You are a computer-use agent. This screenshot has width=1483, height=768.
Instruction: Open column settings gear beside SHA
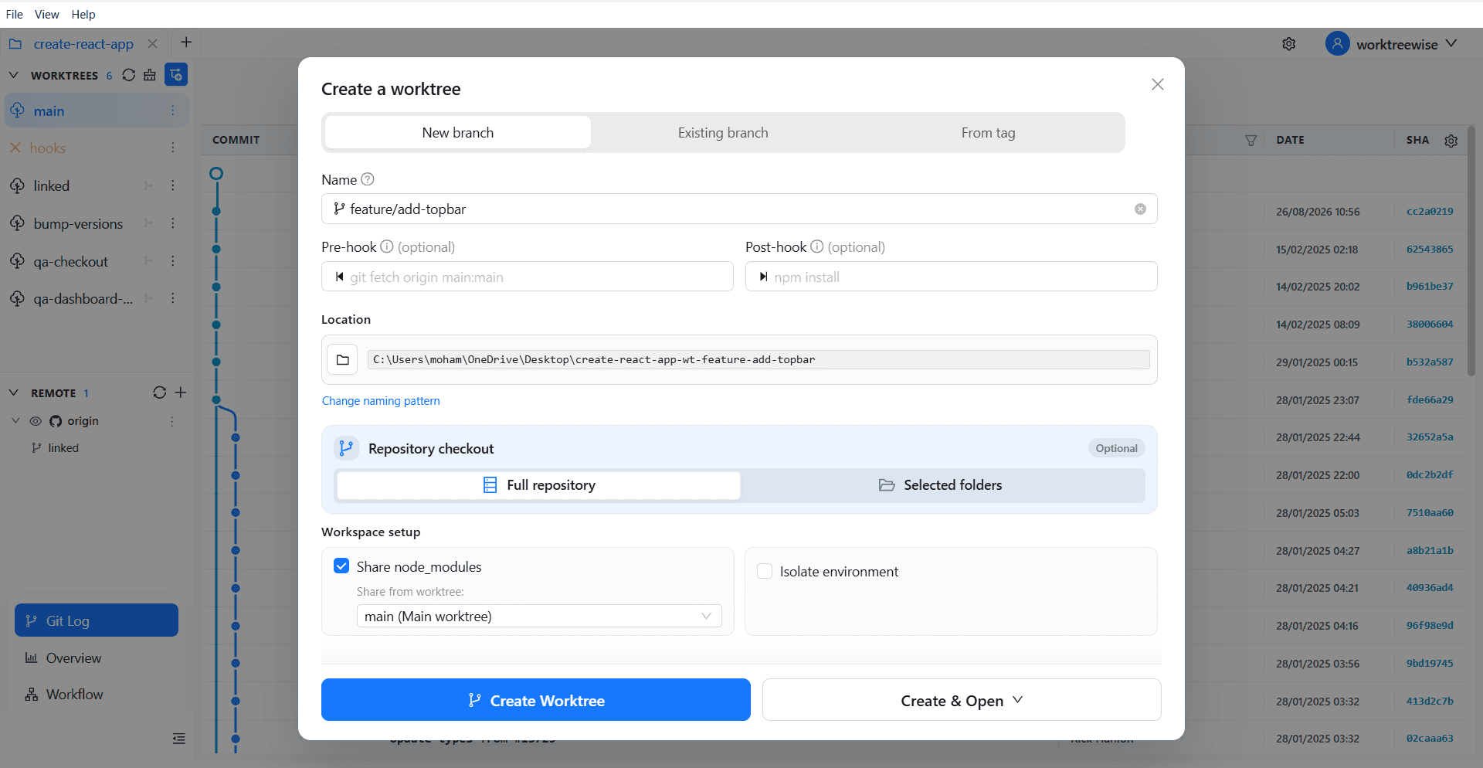[1451, 141]
